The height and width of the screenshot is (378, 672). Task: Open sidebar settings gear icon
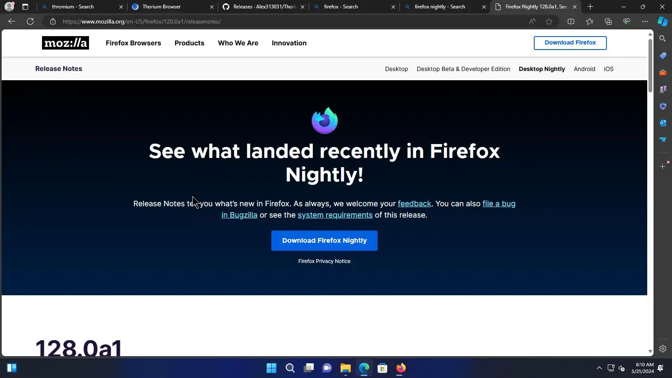coord(663,349)
